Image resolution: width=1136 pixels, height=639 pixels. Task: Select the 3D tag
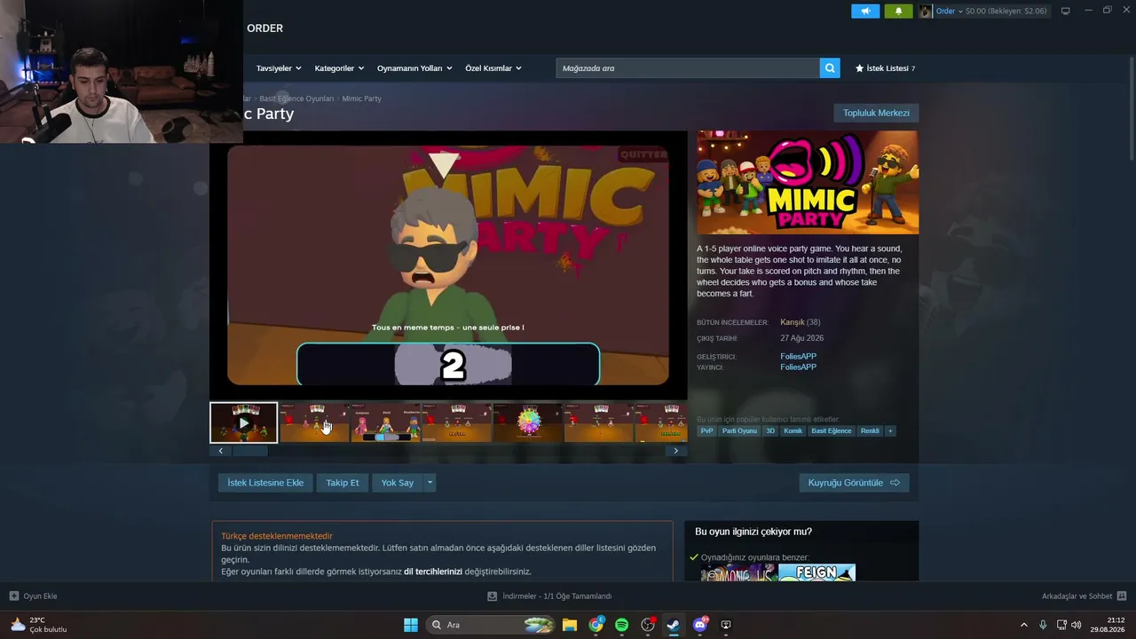pyautogui.click(x=770, y=431)
